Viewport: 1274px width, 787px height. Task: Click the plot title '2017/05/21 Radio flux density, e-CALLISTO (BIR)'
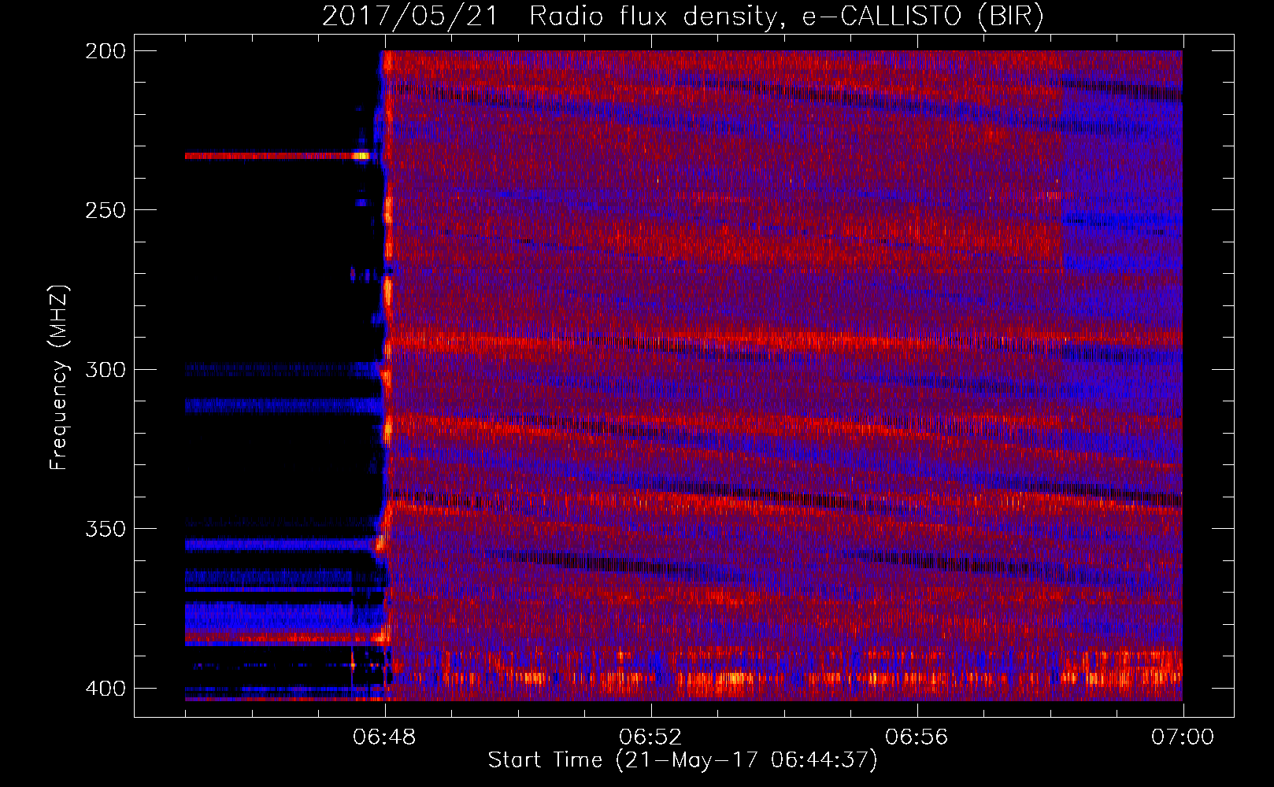click(x=683, y=16)
